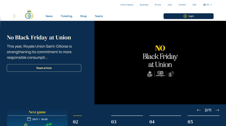The height and width of the screenshot is (126, 226).
Task: Open the News menu
Action: (49, 16)
